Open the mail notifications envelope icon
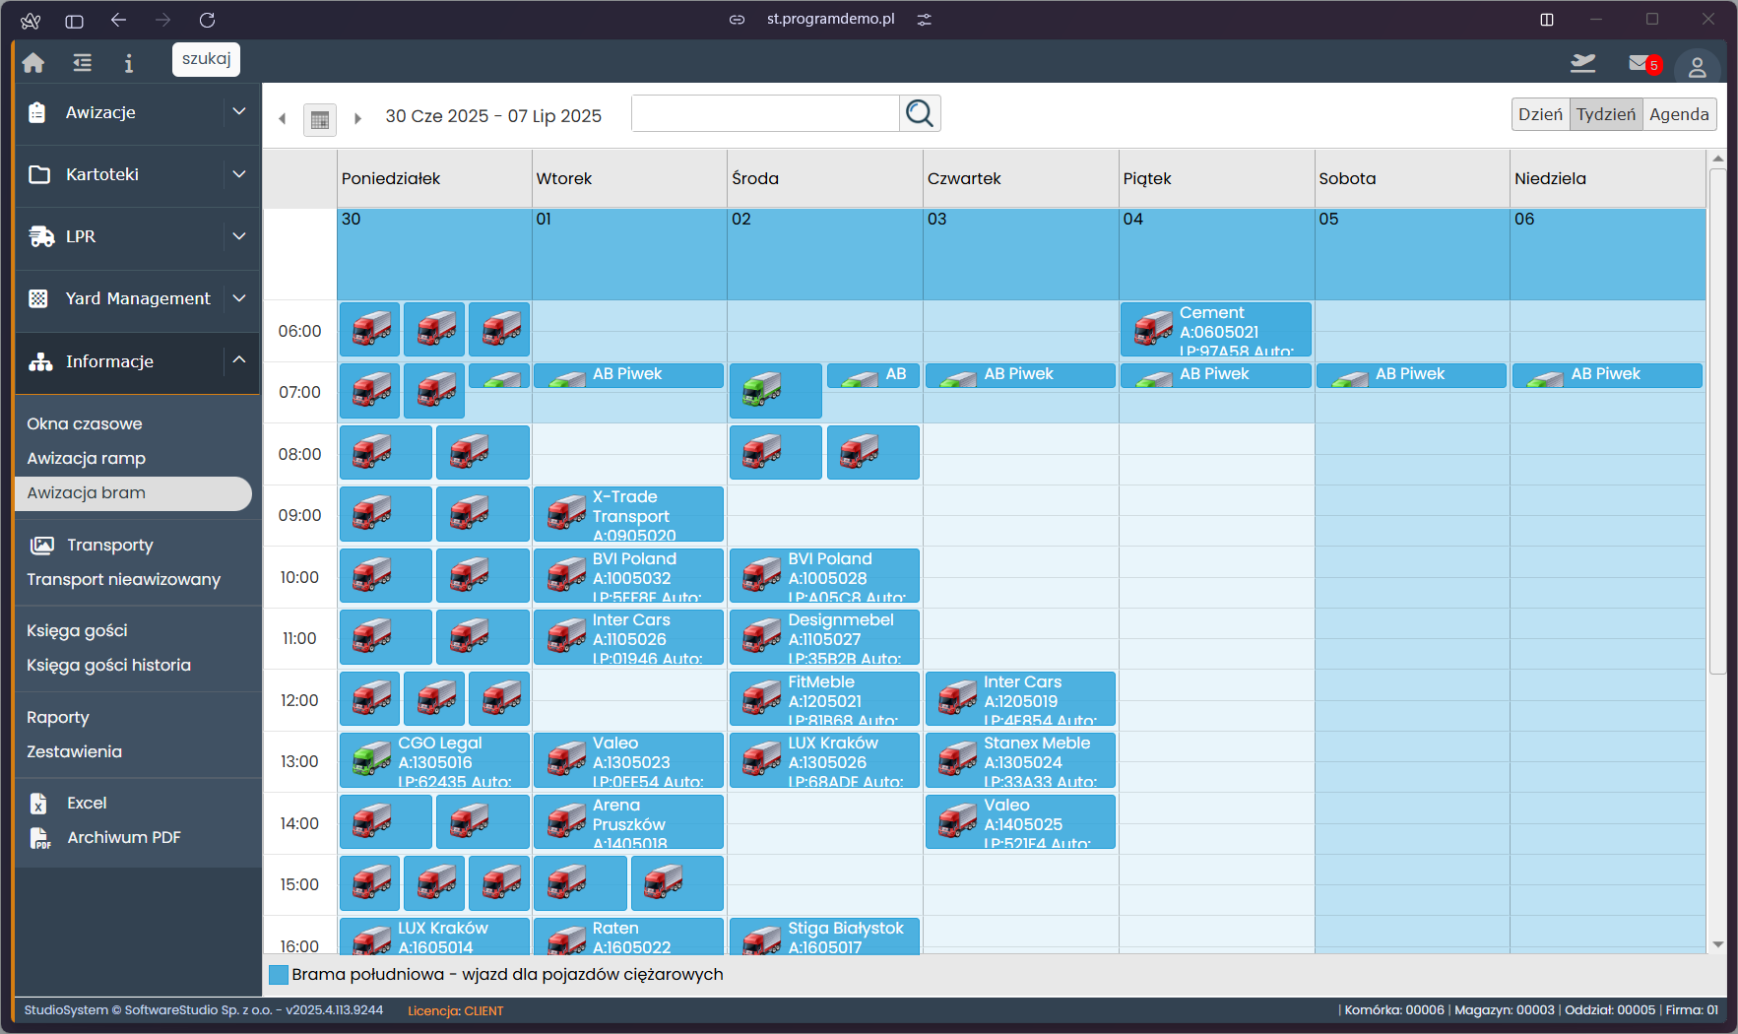 (1639, 63)
